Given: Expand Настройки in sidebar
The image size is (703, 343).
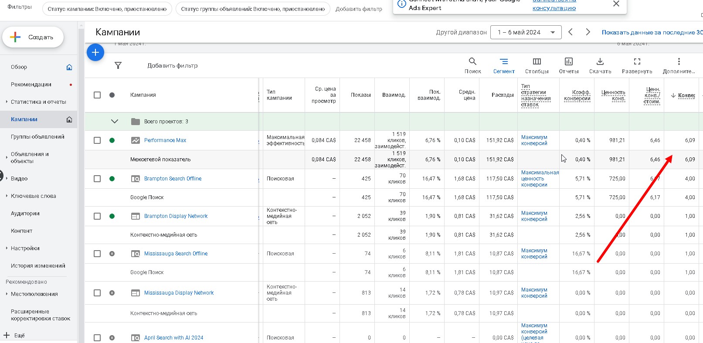Looking at the screenshot, I should pos(7,248).
